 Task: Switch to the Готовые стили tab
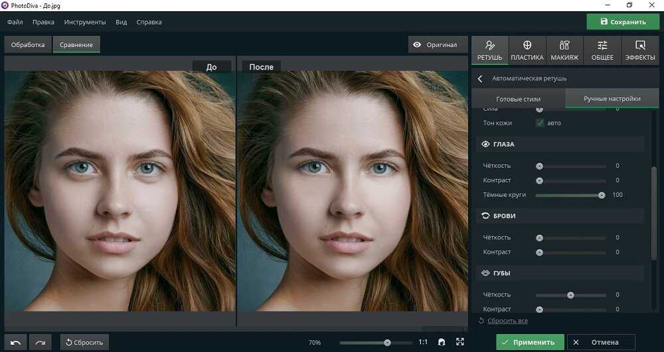pos(518,99)
